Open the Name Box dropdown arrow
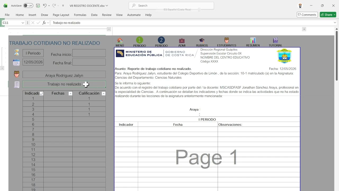This screenshot has height=191, width=339. 23,23
